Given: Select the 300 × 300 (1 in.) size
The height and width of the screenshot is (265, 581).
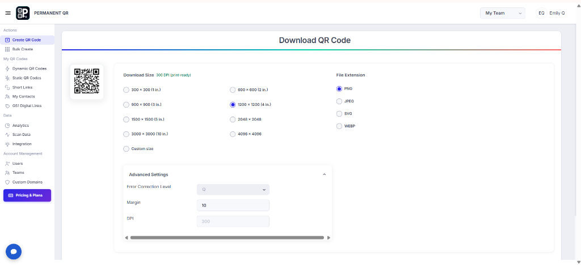Looking at the screenshot, I should click(126, 90).
